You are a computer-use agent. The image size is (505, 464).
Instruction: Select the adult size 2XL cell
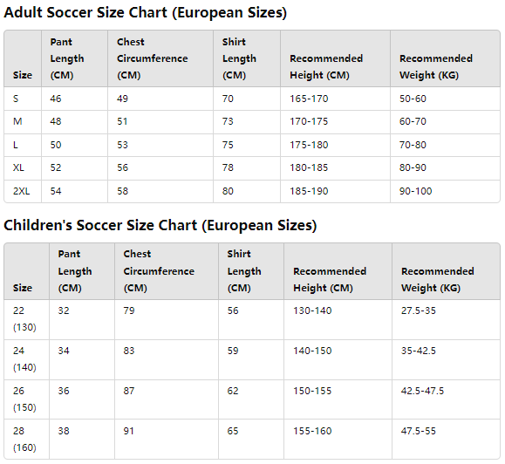coord(23,191)
